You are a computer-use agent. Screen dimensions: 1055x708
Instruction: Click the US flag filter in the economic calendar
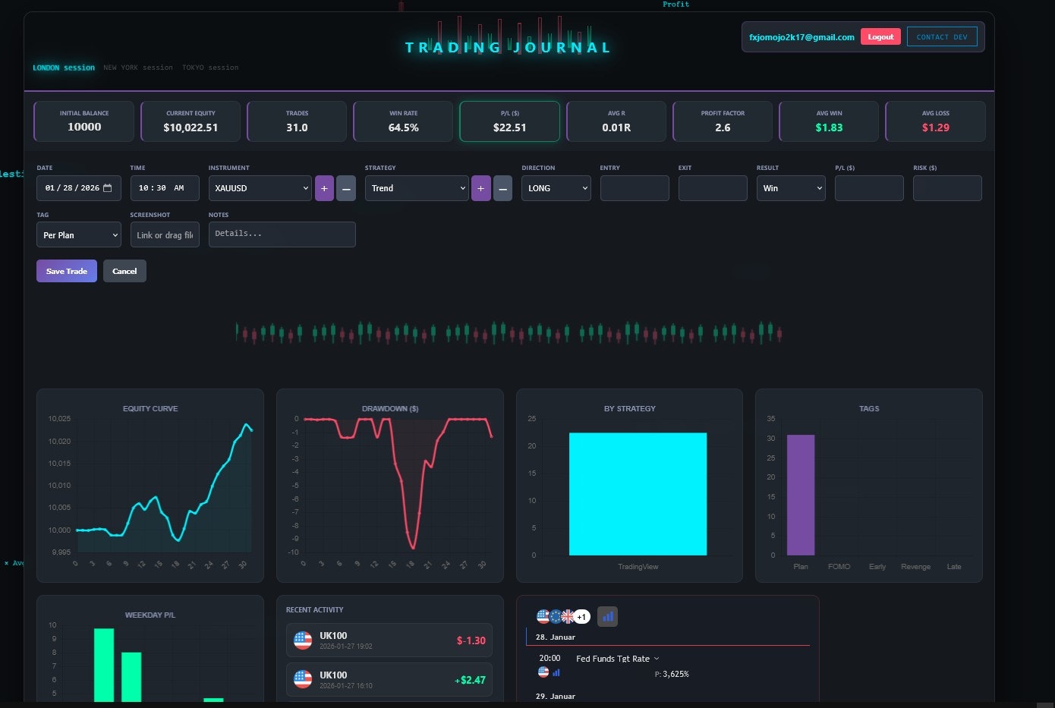[x=542, y=616]
